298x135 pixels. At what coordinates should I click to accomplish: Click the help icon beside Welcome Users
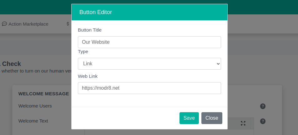(263, 106)
